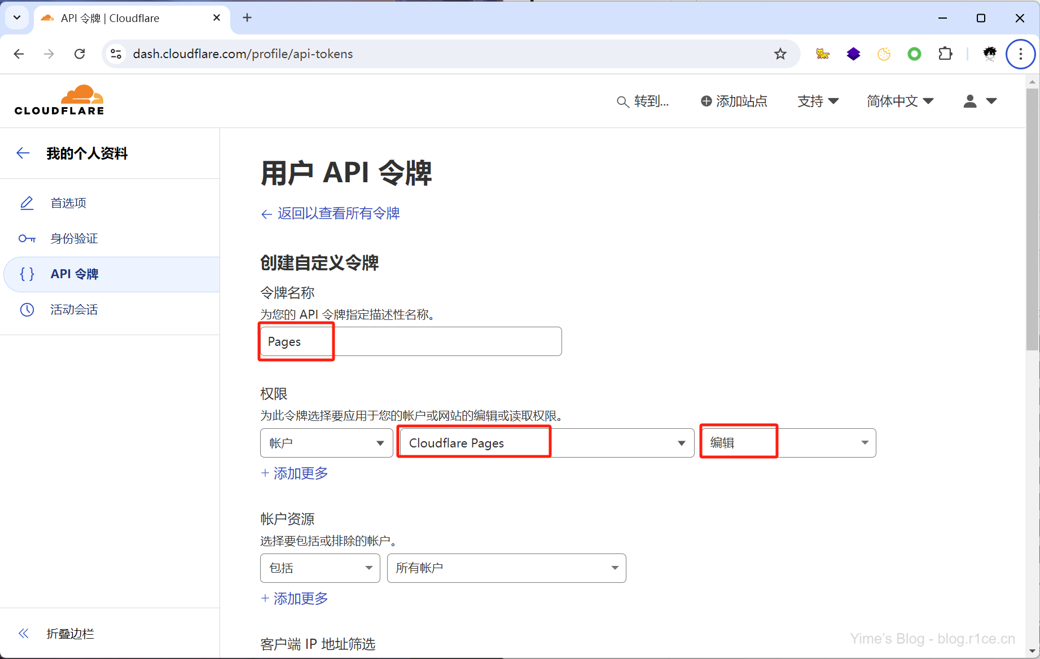Open the 帐户 permission type dropdown
The height and width of the screenshot is (659, 1040).
[x=326, y=443]
